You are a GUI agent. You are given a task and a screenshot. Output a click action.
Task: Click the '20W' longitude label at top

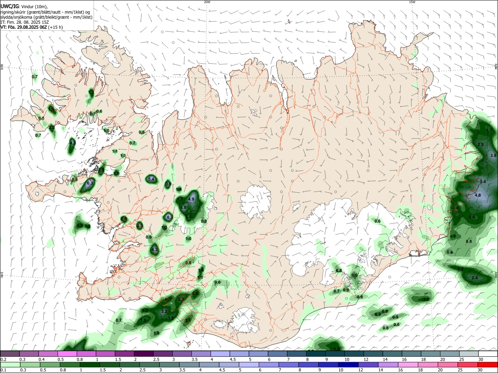click(x=207, y=2)
